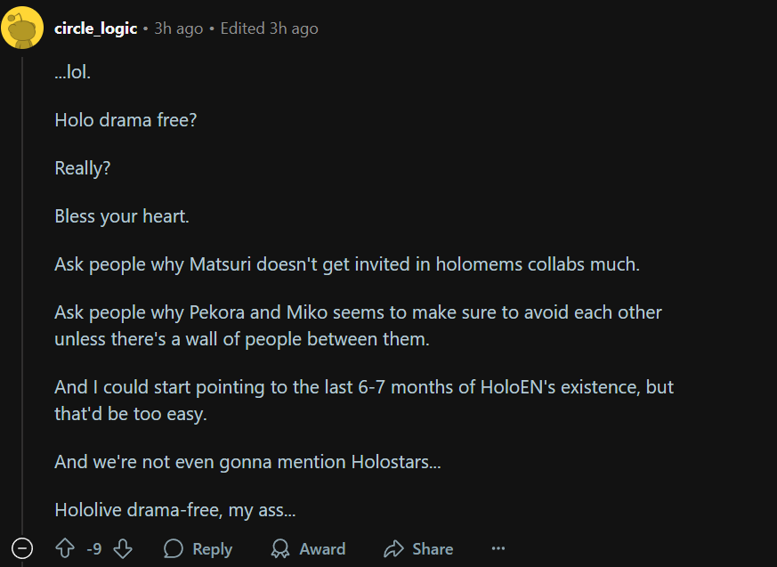Collapse the comment with the minus button

click(22, 548)
